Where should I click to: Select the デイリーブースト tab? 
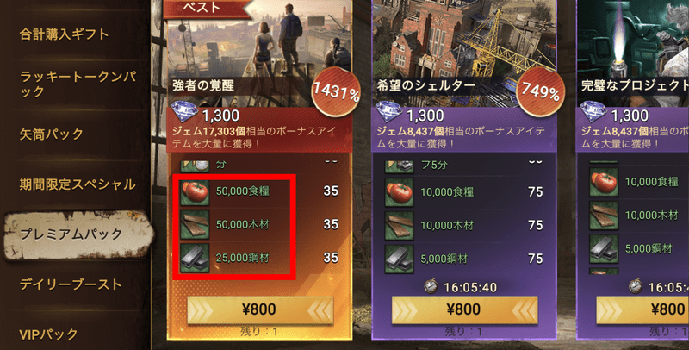point(71,284)
